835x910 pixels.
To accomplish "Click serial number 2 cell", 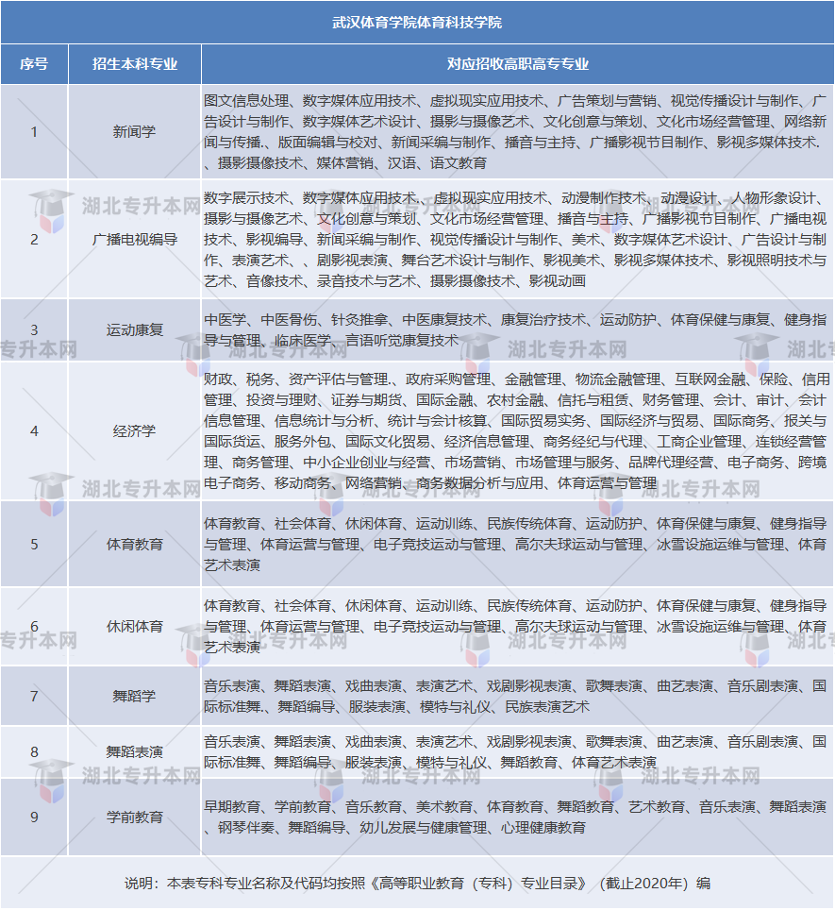I will tap(34, 239).
